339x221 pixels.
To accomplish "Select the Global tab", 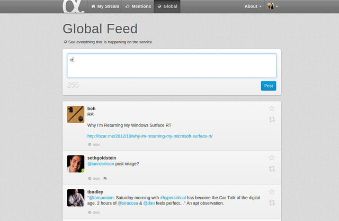I will pyautogui.click(x=167, y=6).
